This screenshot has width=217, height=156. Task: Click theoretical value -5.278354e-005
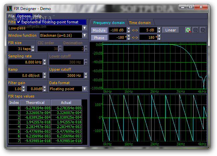pos(35,108)
